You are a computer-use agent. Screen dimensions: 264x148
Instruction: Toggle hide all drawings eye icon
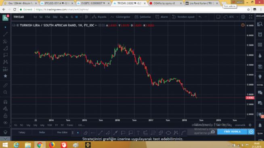[x=5, y=123]
